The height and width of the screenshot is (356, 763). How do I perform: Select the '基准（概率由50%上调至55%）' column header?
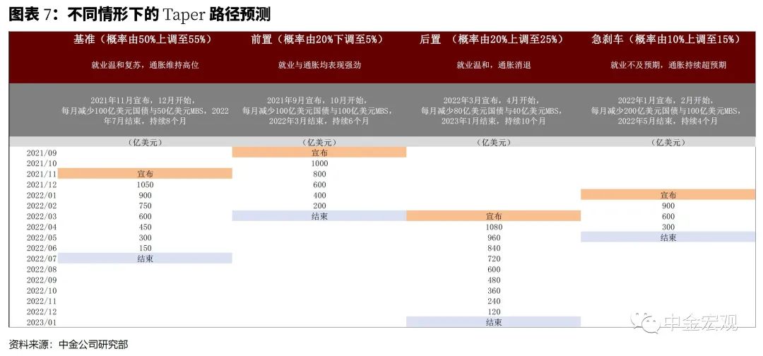click(x=145, y=40)
